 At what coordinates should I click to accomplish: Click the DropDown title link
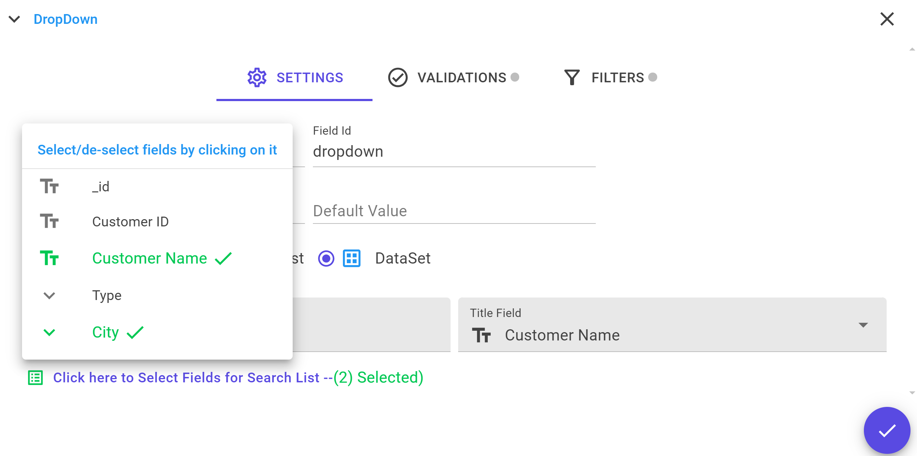coord(65,19)
